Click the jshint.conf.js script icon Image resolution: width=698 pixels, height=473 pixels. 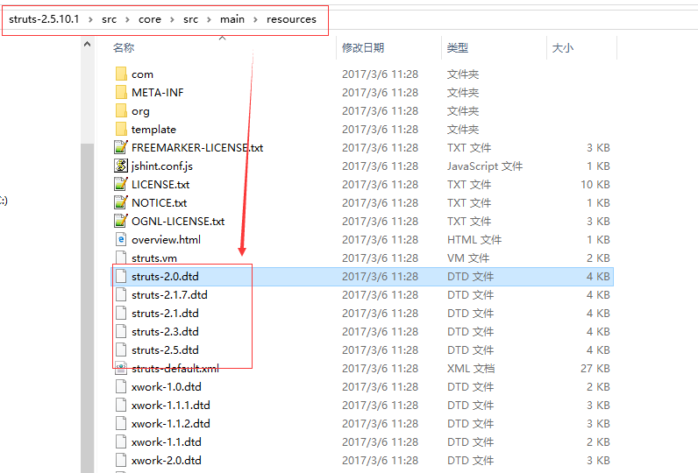121,166
